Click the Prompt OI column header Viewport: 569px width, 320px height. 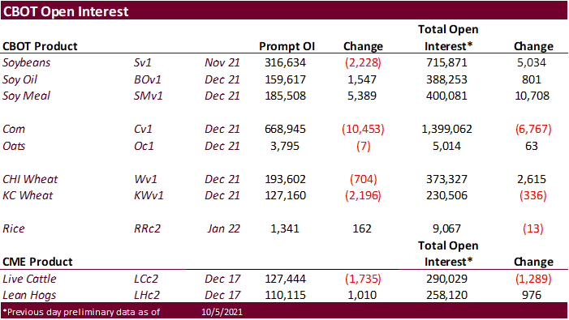click(x=287, y=46)
